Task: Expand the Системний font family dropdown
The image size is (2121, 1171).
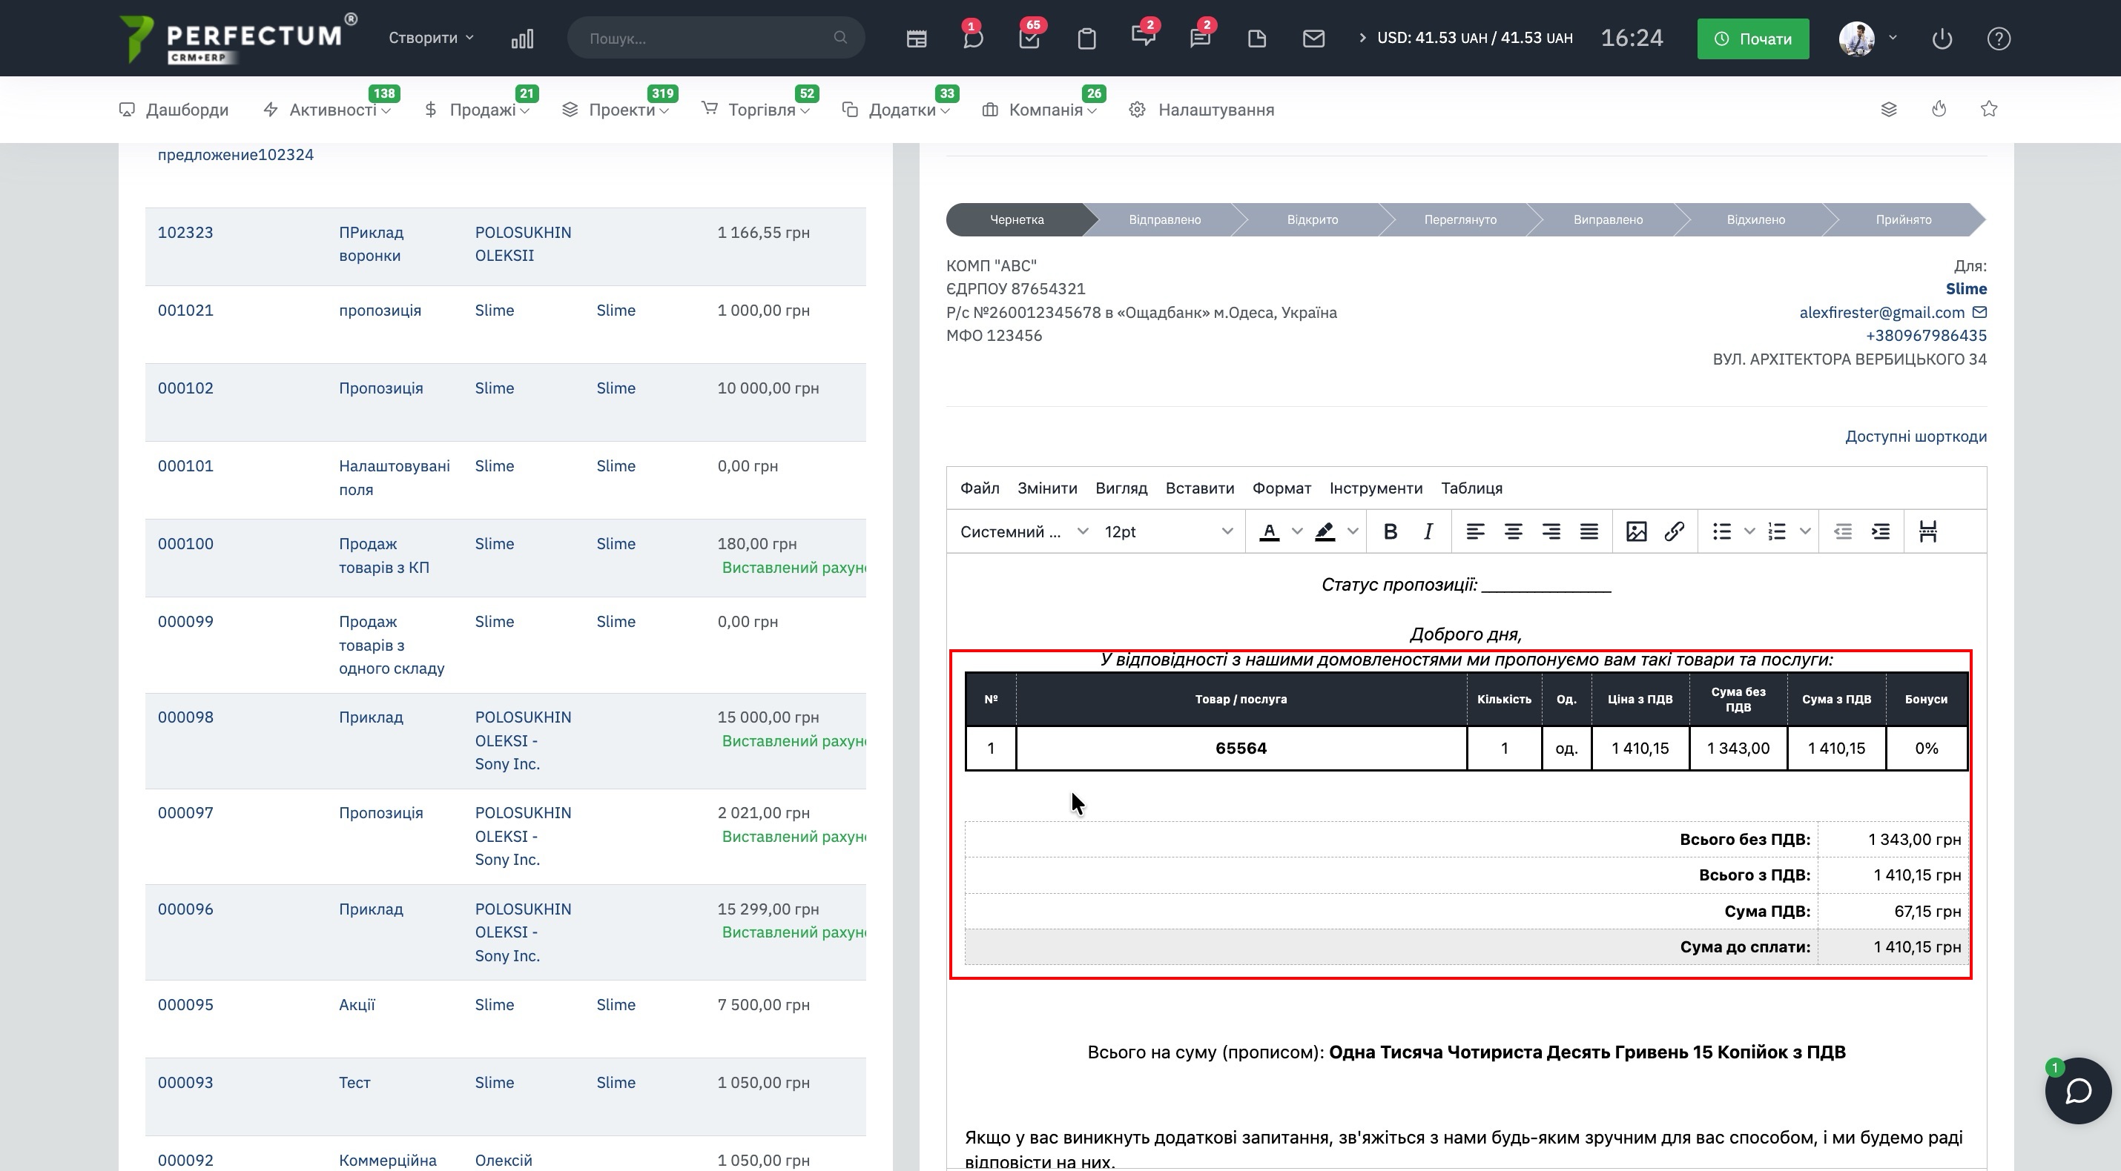Action: 1023,531
